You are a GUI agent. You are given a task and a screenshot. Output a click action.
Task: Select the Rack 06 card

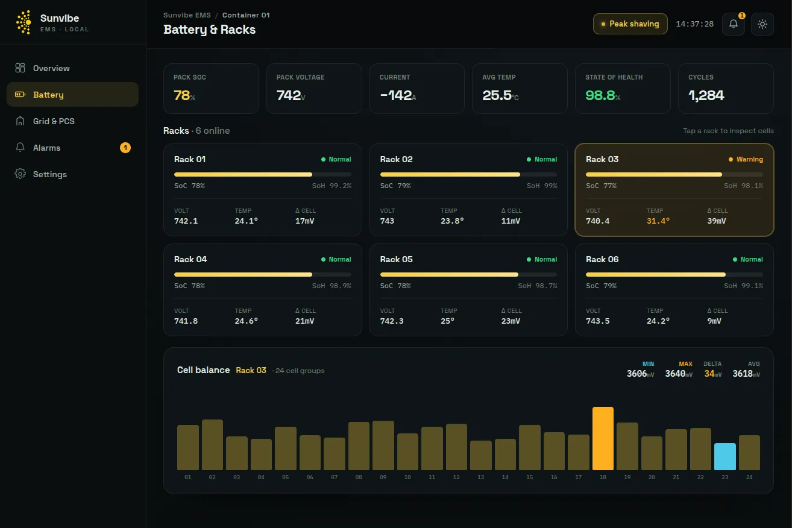(x=674, y=290)
